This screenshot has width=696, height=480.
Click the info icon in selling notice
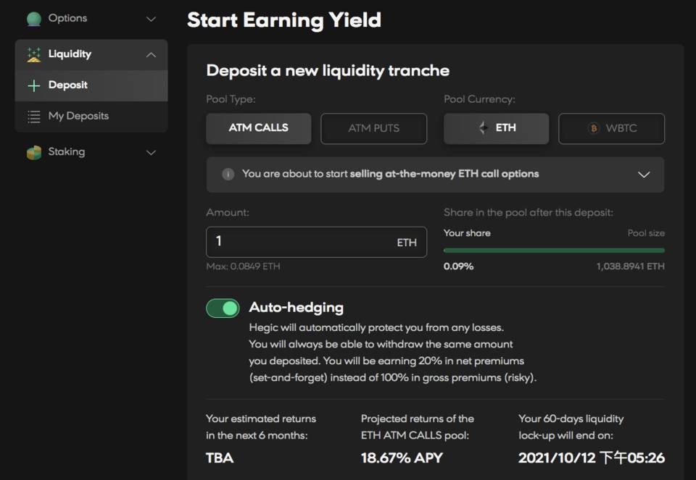click(x=228, y=174)
